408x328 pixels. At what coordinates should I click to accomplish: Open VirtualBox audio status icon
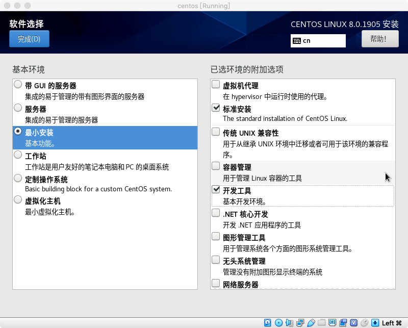point(290,323)
